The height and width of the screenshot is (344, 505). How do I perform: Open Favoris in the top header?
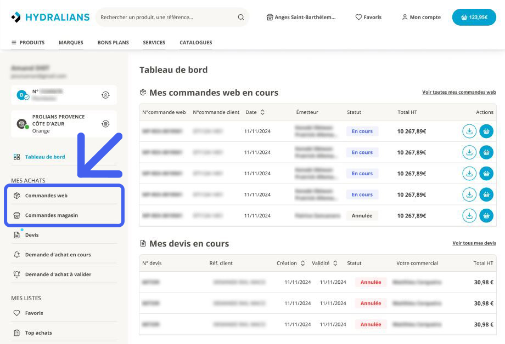(x=368, y=17)
